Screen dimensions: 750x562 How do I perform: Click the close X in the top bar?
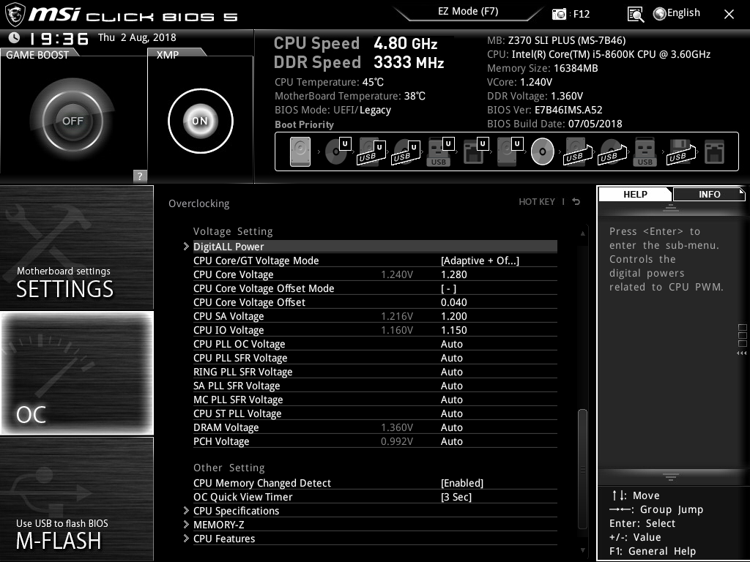[x=729, y=15]
